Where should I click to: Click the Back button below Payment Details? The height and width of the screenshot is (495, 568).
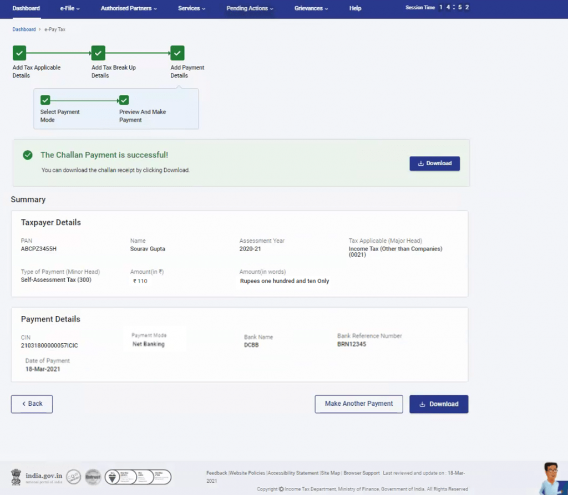(32, 404)
